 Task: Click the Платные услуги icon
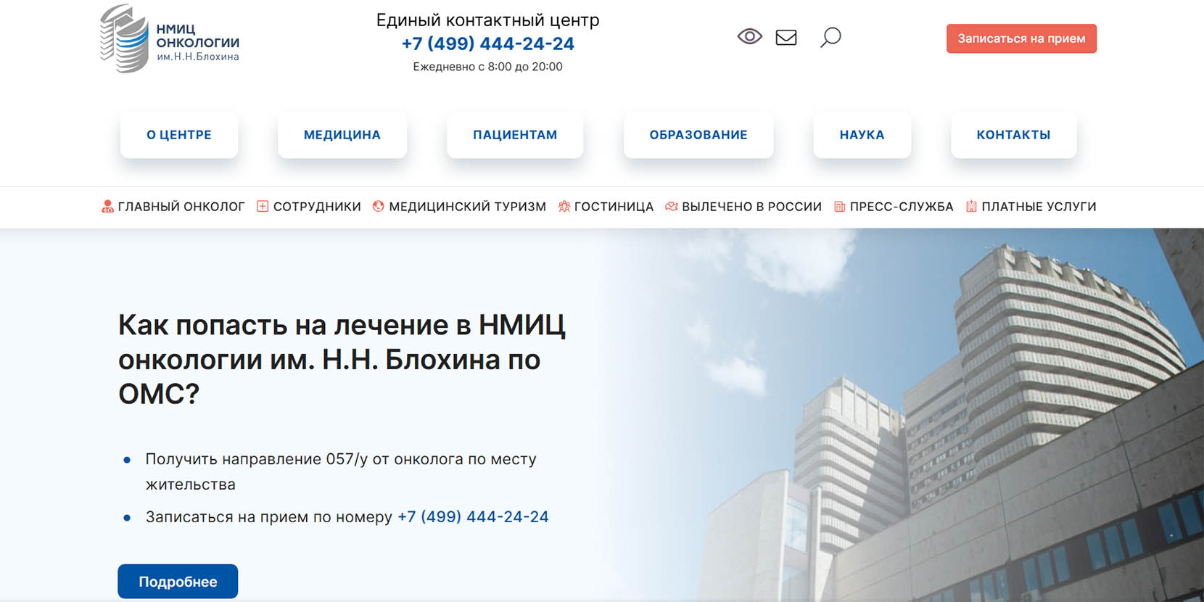(971, 207)
